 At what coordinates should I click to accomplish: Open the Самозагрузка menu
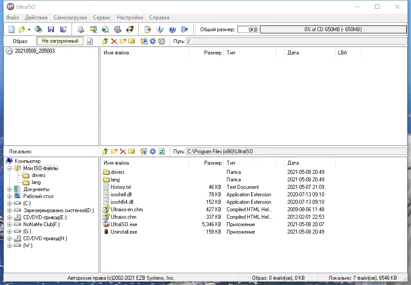click(x=70, y=18)
